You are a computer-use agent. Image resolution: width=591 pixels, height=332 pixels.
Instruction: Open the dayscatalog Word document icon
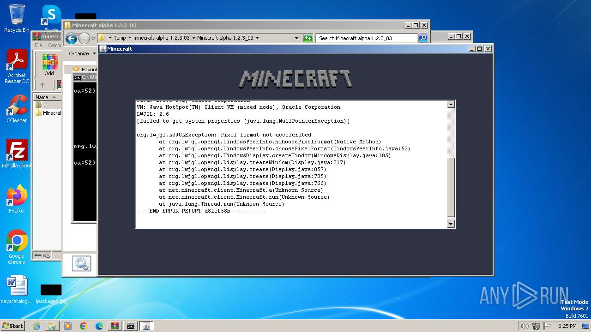point(17,290)
